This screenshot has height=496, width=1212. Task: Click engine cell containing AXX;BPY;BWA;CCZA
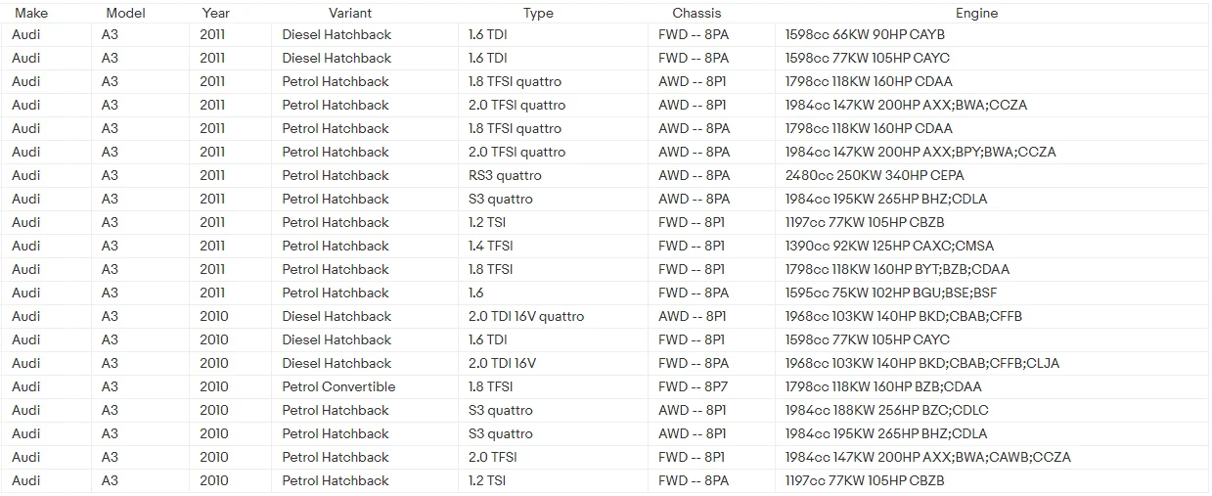[991, 153]
